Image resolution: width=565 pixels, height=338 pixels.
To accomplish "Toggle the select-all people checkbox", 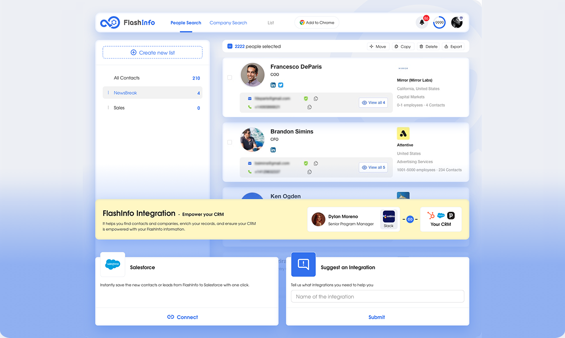I will (230, 46).
